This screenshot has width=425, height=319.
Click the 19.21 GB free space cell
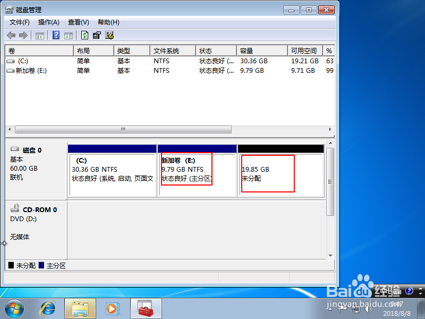pos(304,61)
